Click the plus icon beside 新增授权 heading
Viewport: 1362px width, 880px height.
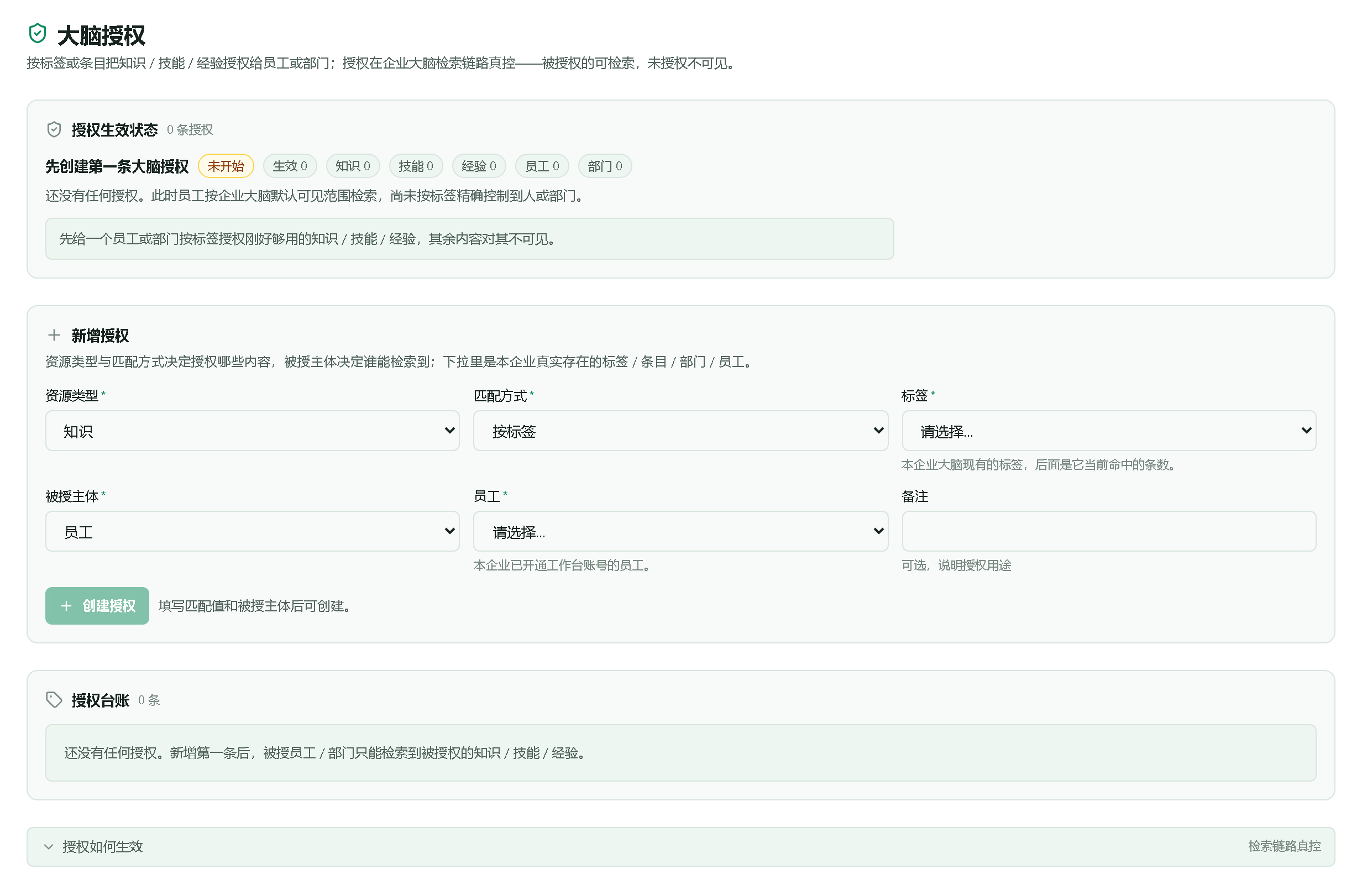tap(54, 335)
